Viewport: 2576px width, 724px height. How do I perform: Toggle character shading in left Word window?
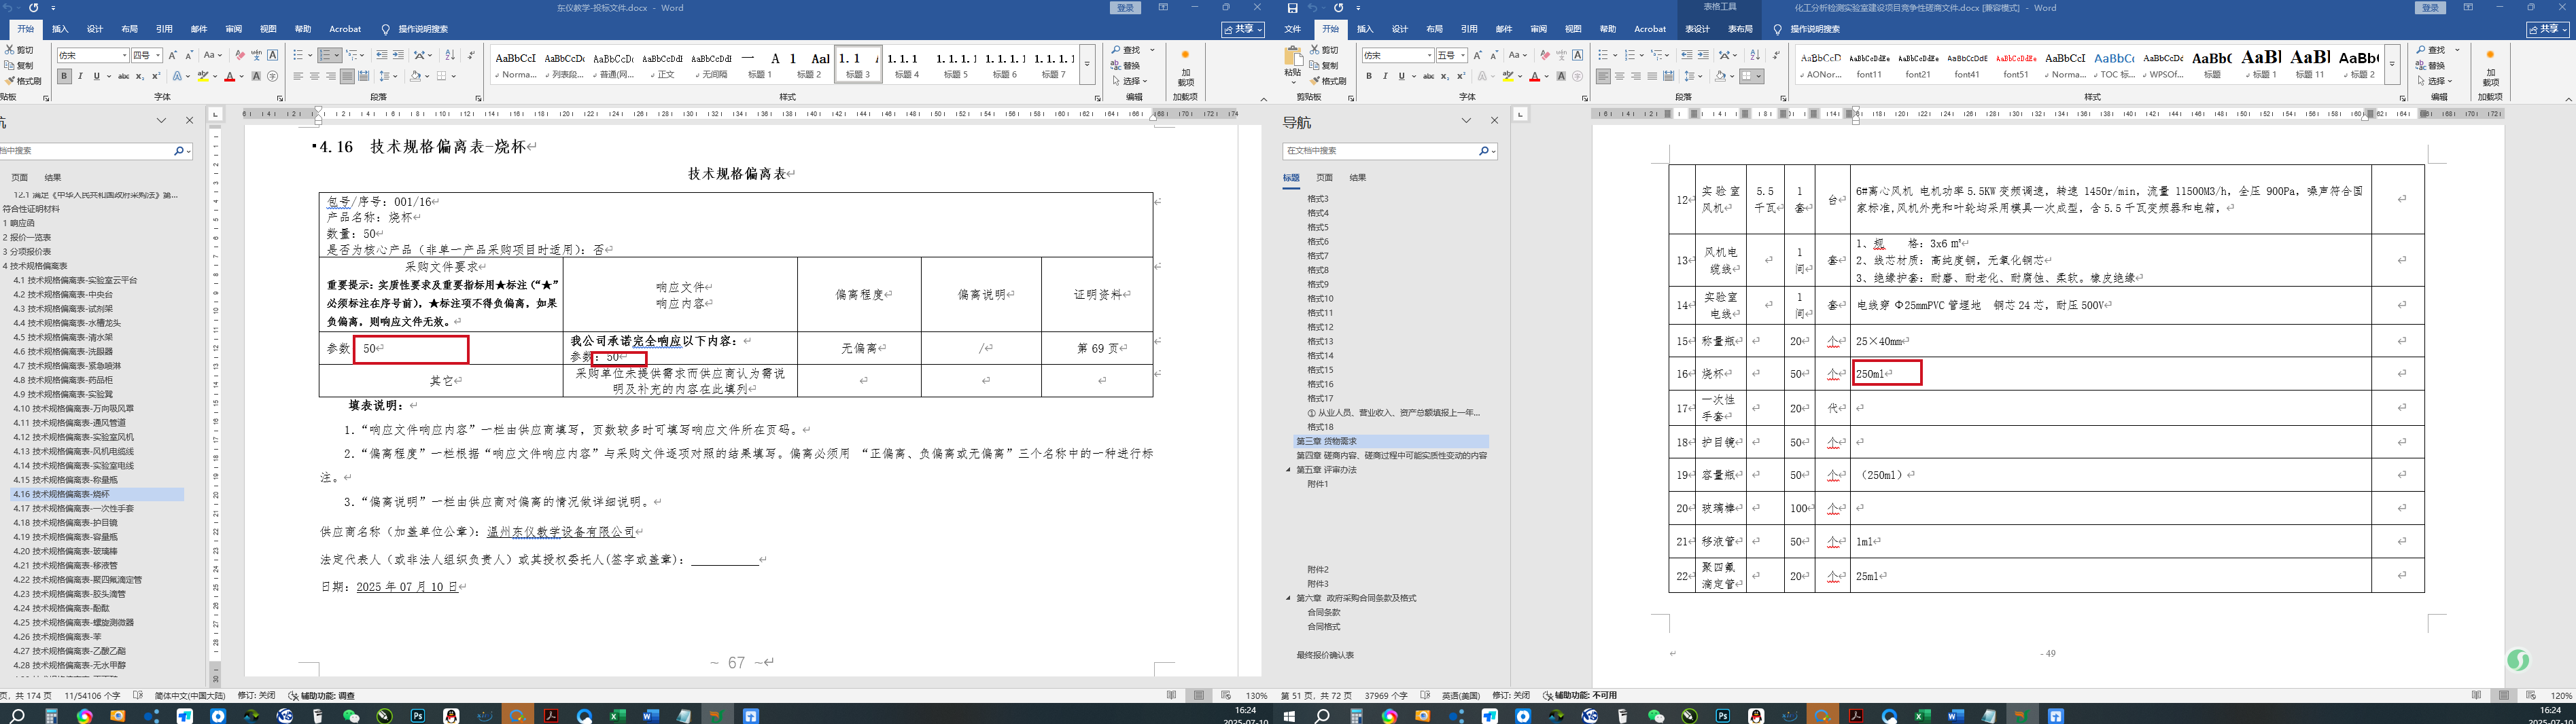coord(256,76)
